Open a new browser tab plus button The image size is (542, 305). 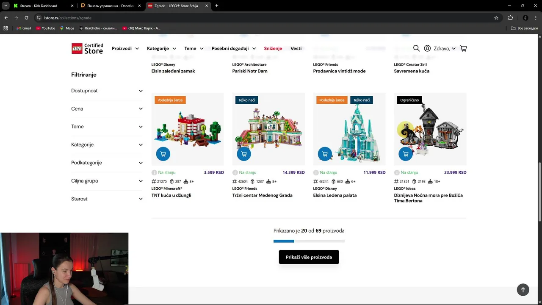pyautogui.click(x=217, y=6)
